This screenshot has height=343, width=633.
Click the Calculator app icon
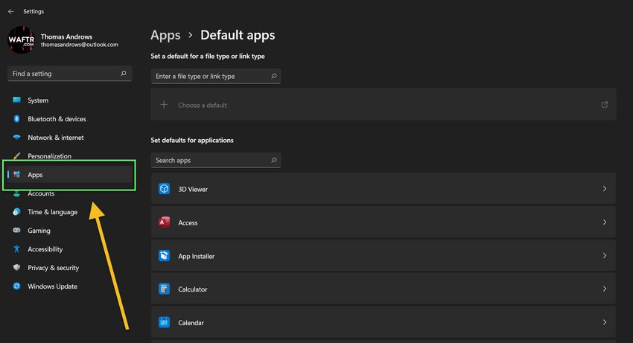164,289
